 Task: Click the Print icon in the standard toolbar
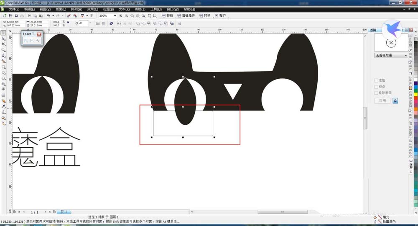[22, 16]
